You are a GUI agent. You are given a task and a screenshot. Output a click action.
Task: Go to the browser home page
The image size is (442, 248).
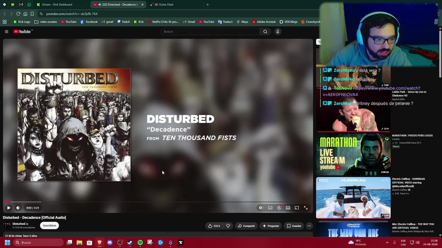[x=25, y=14]
